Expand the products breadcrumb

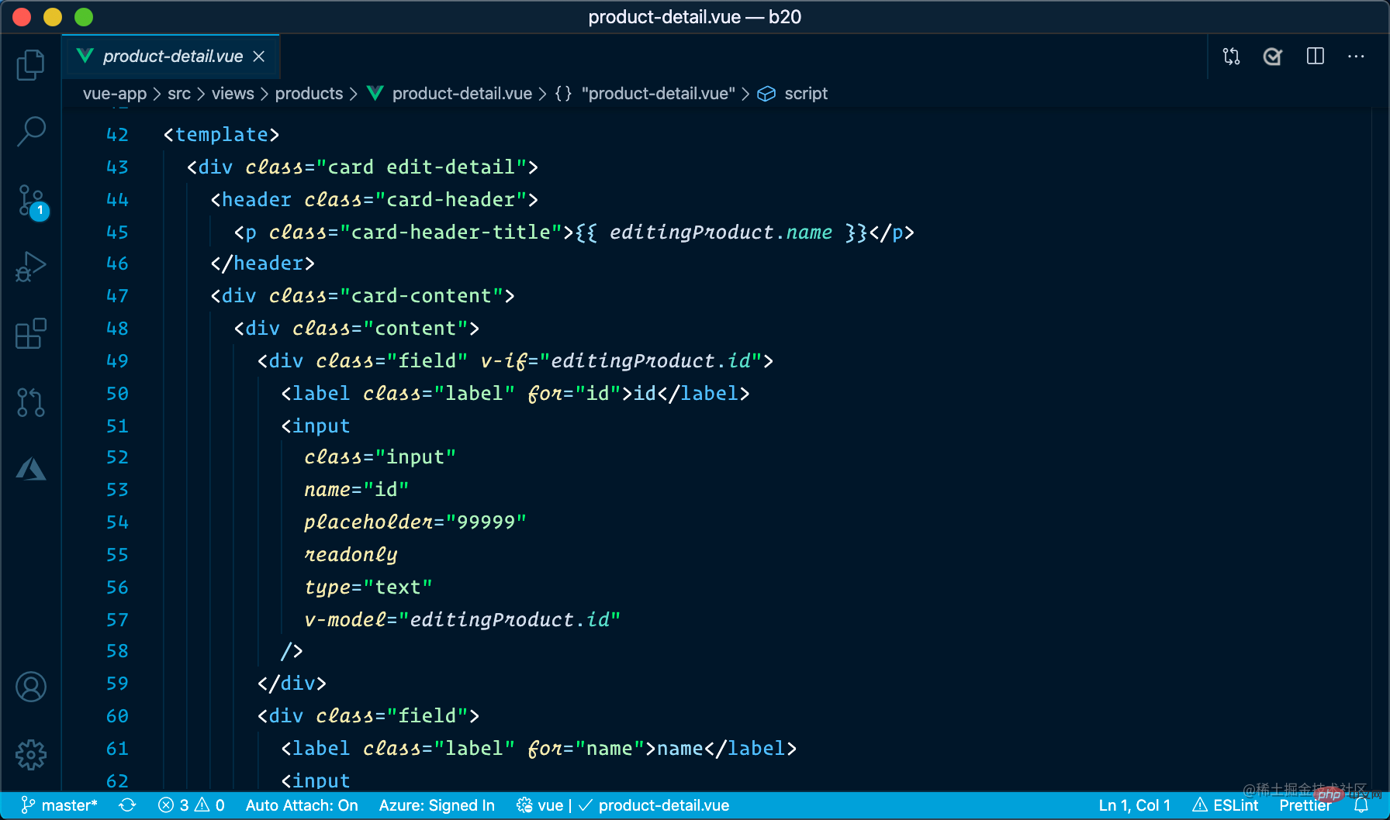click(309, 93)
